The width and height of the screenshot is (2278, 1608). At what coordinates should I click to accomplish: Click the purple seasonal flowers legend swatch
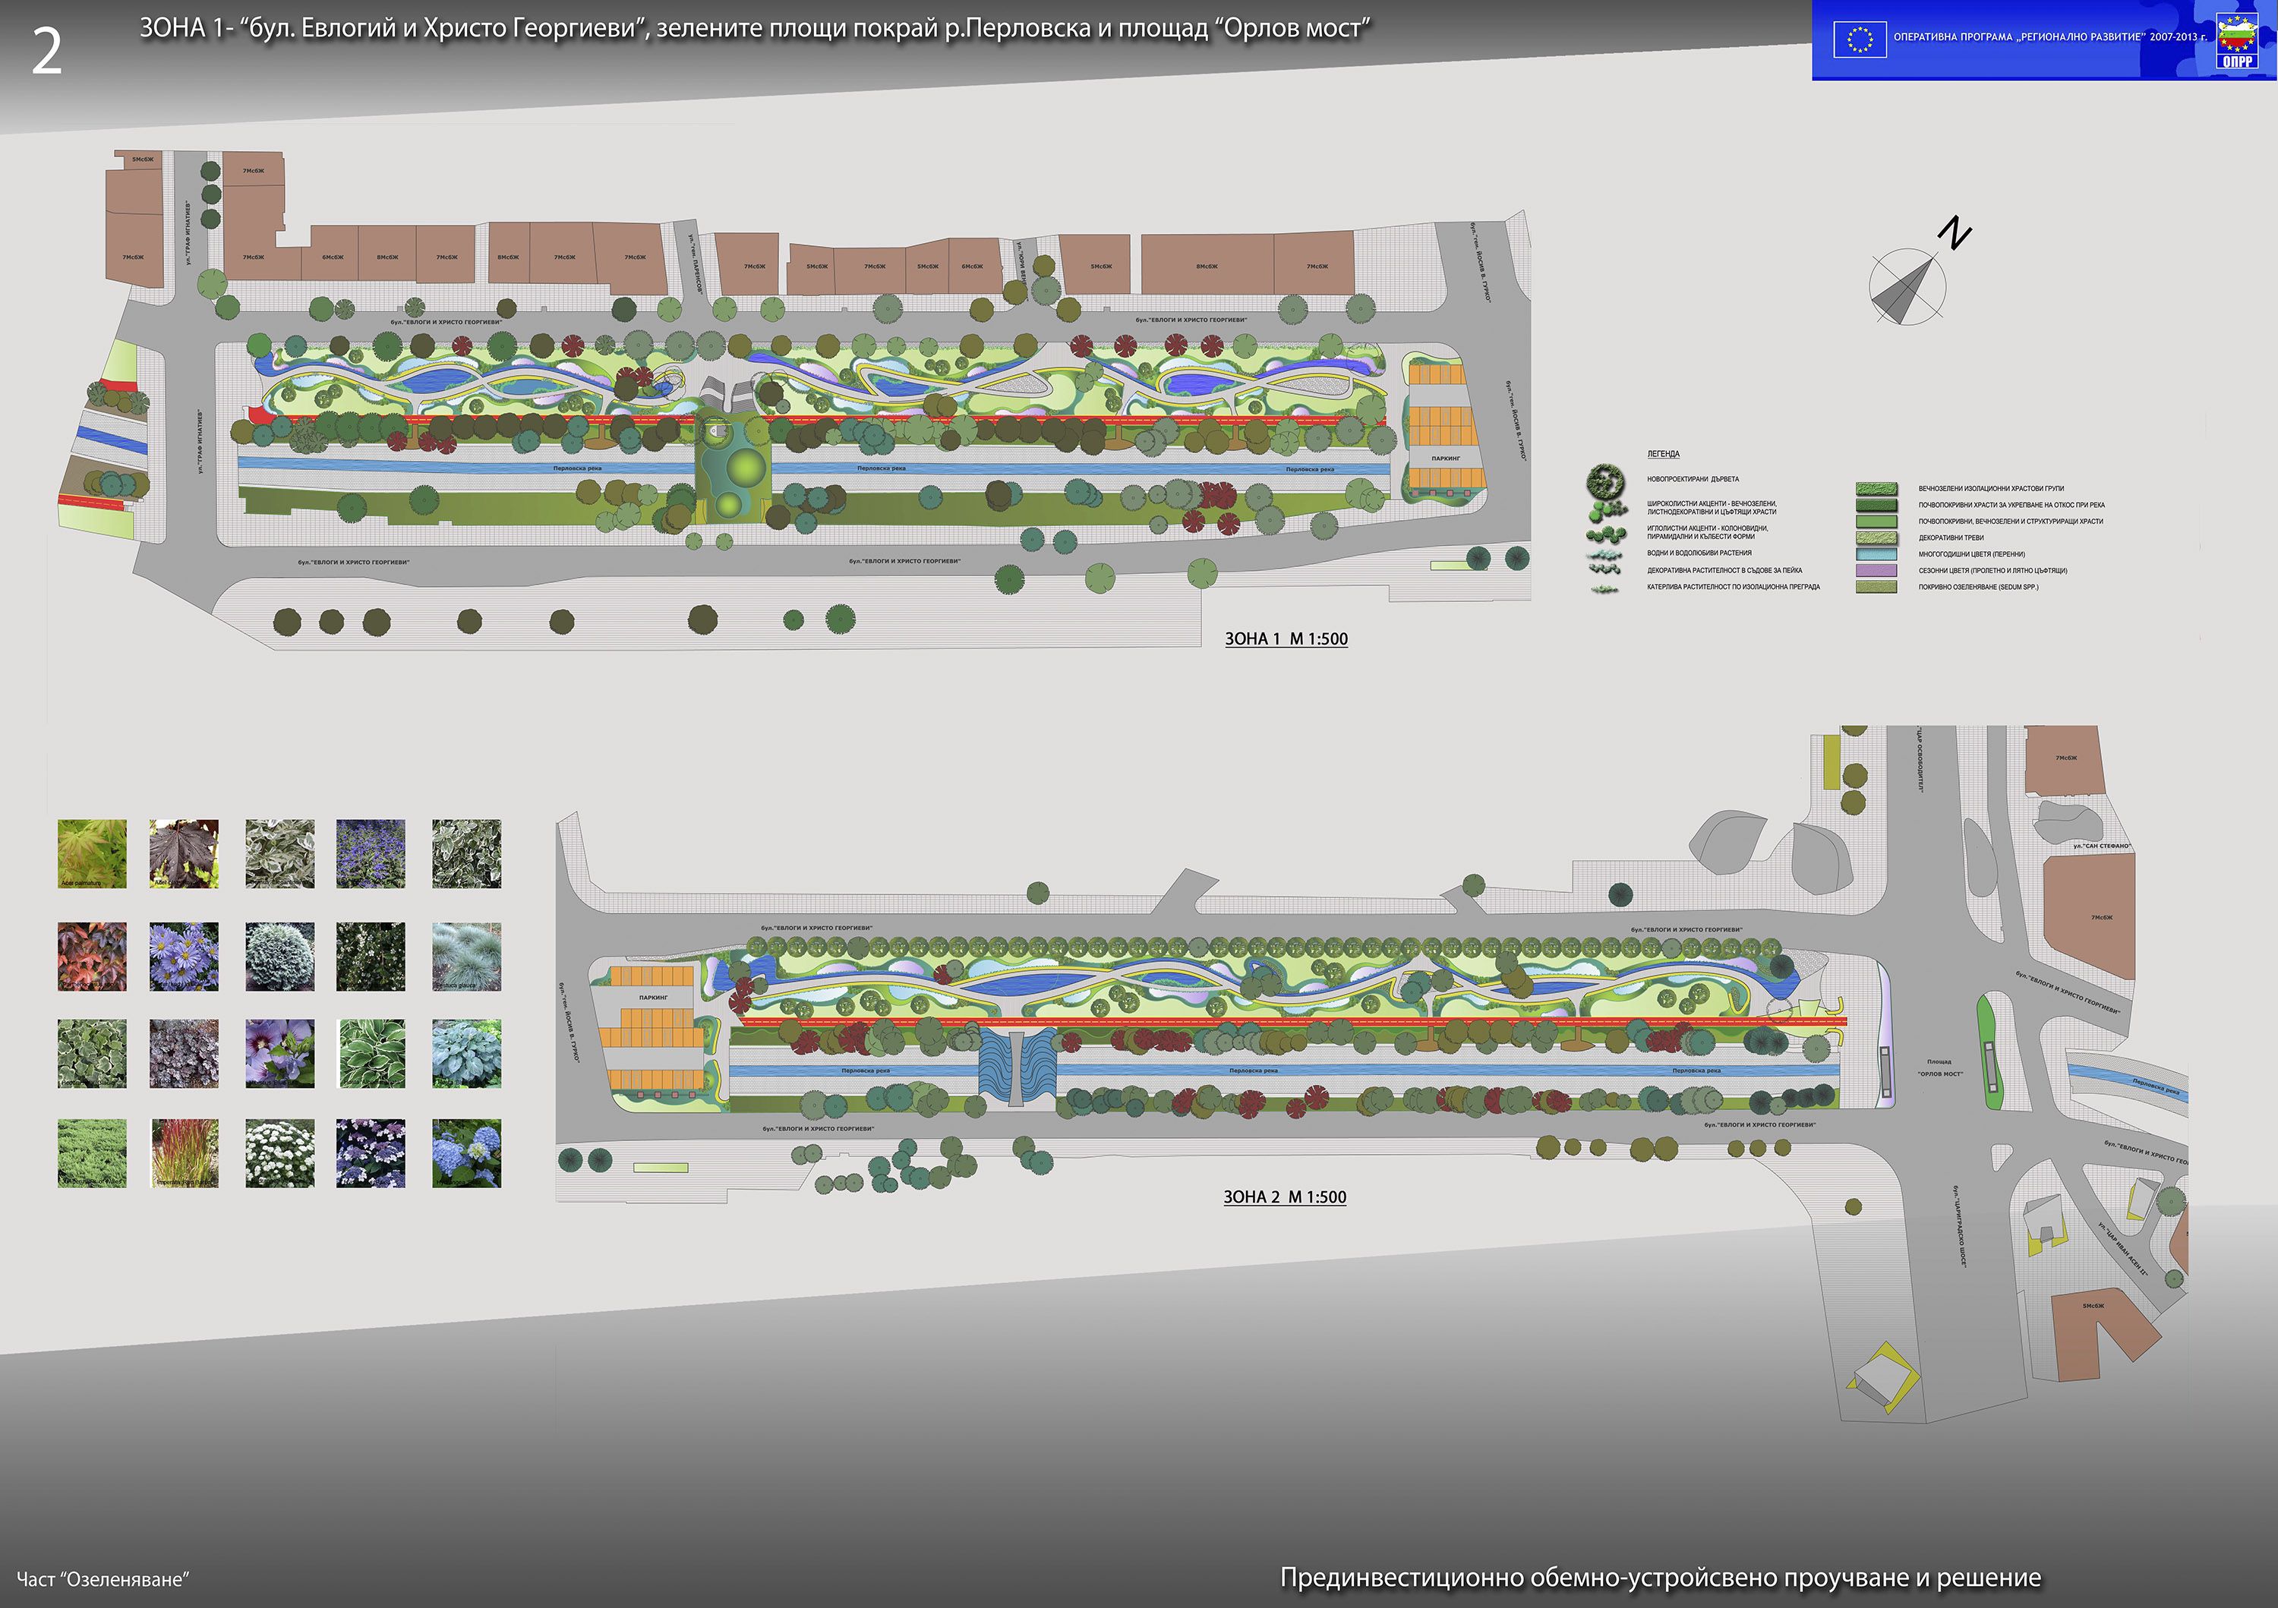pos(1876,570)
